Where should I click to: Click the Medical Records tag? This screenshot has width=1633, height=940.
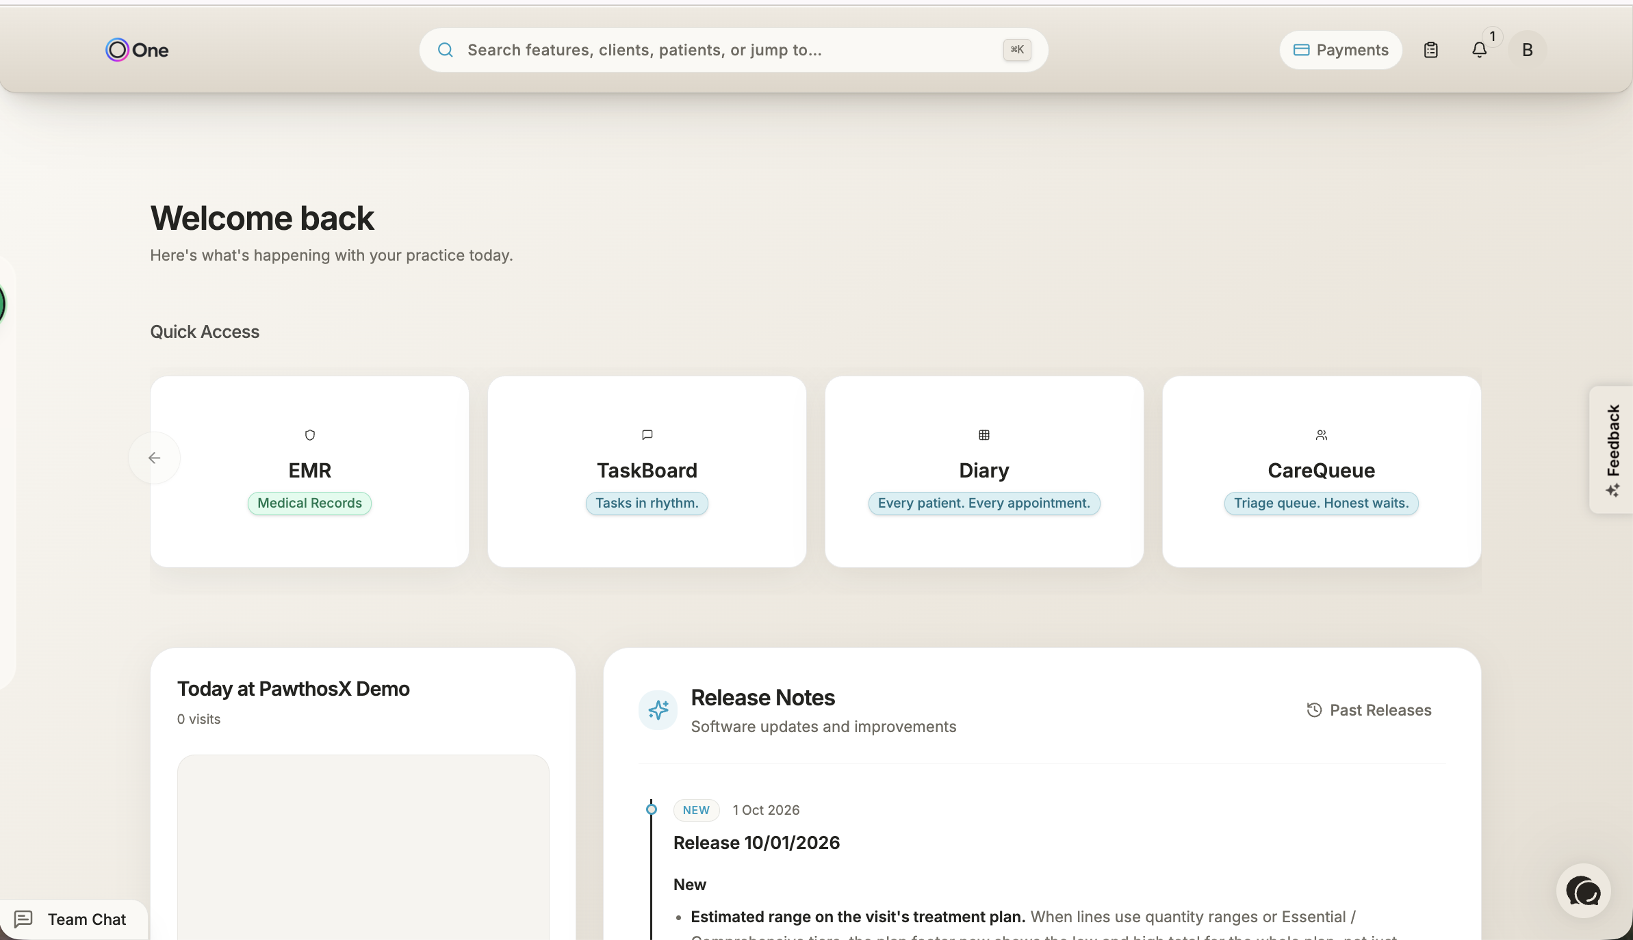[310, 504]
